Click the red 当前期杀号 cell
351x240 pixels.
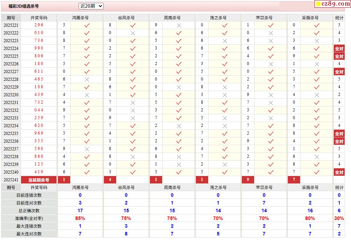click(39, 180)
